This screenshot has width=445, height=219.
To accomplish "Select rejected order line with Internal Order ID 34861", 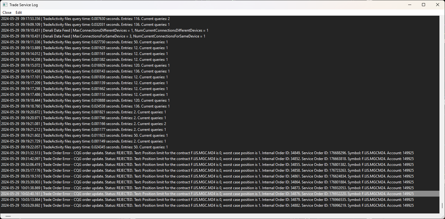I will tap(220, 176).
